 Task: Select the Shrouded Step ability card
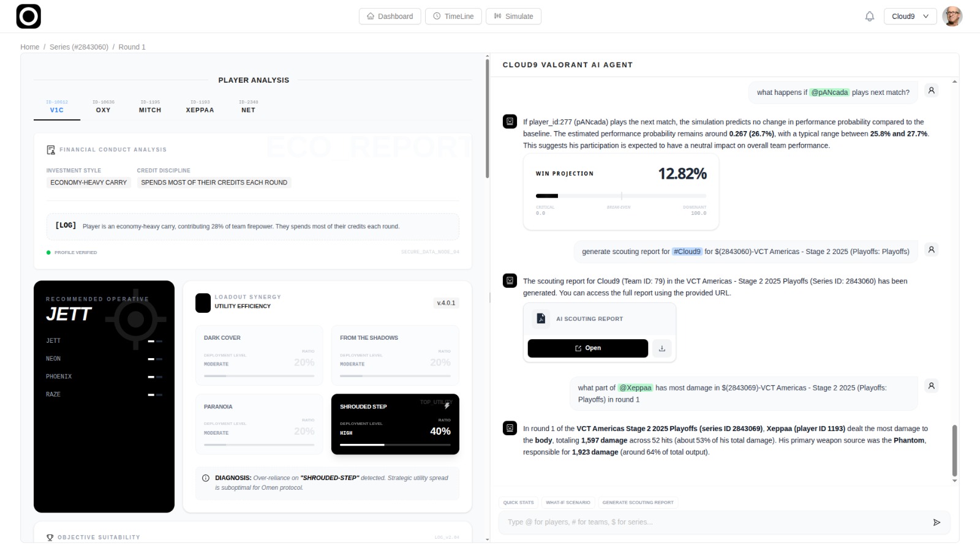395,424
